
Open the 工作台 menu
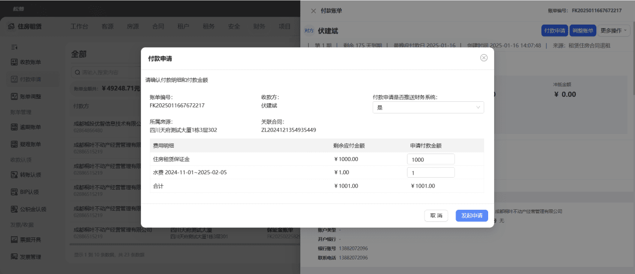click(80, 27)
